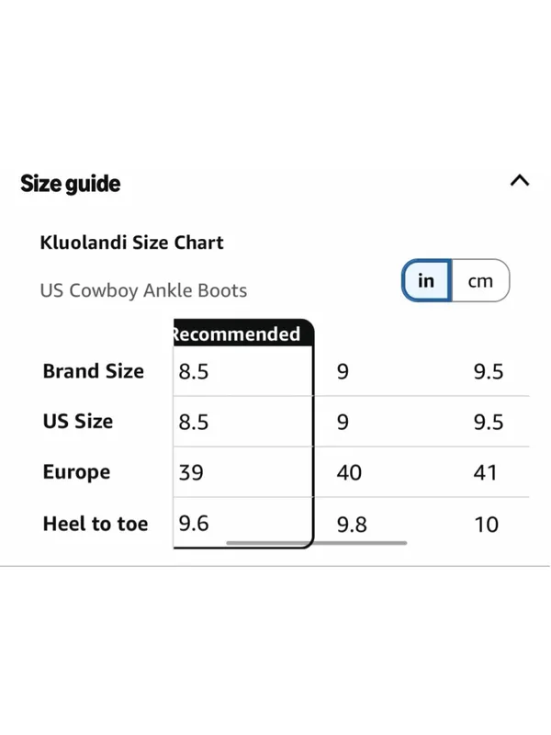Select Brand Size 8.5 cell
The width and height of the screenshot is (551, 735).
[x=242, y=371]
